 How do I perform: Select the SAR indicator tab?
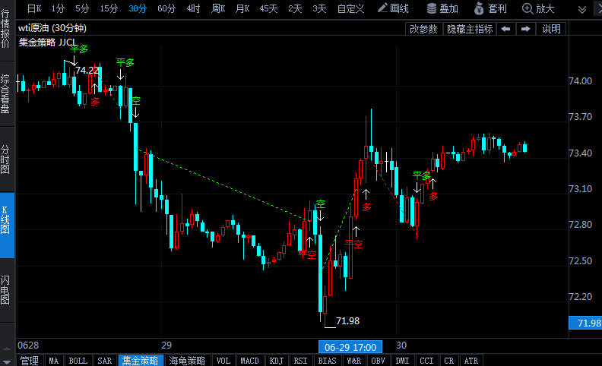[104, 361]
